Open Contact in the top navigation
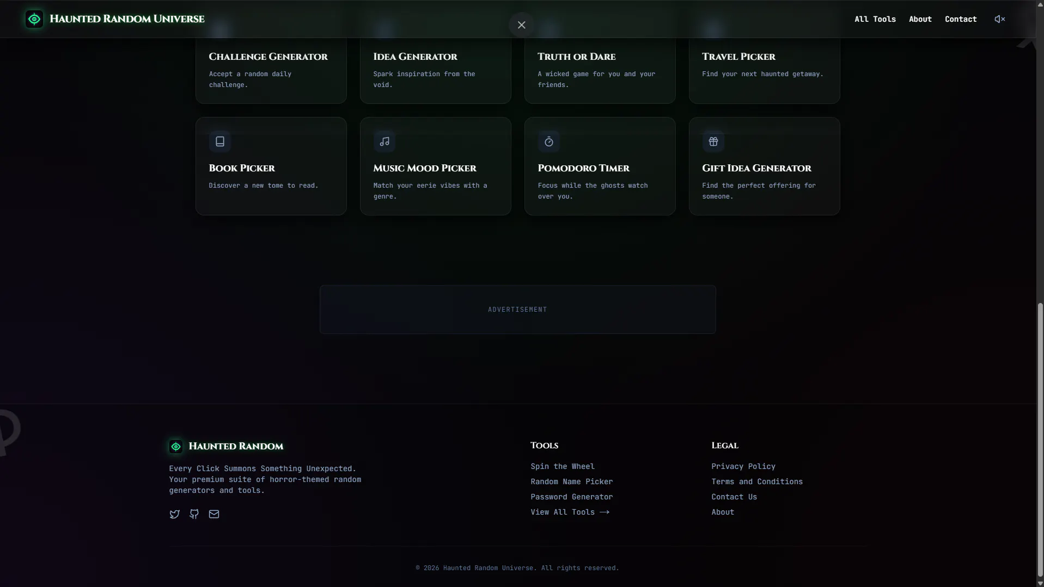This screenshot has width=1044, height=587. point(960,19)
